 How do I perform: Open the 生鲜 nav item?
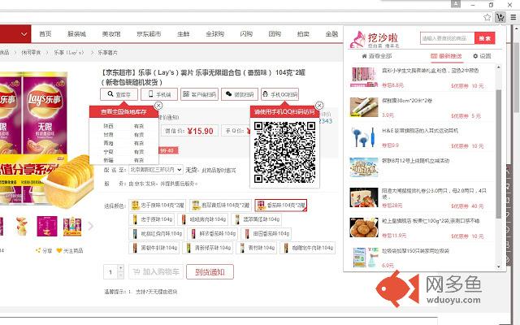pyautogui.click(x=184, y=34)
